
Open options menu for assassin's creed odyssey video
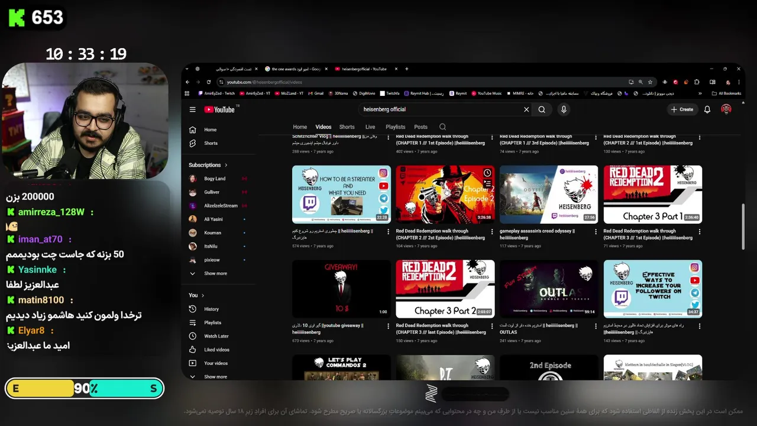(x=596, y=231)
